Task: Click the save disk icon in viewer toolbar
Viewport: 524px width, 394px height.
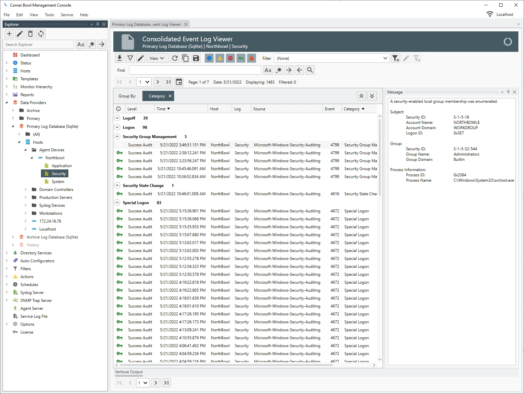Action: click(x=196, y=58)
